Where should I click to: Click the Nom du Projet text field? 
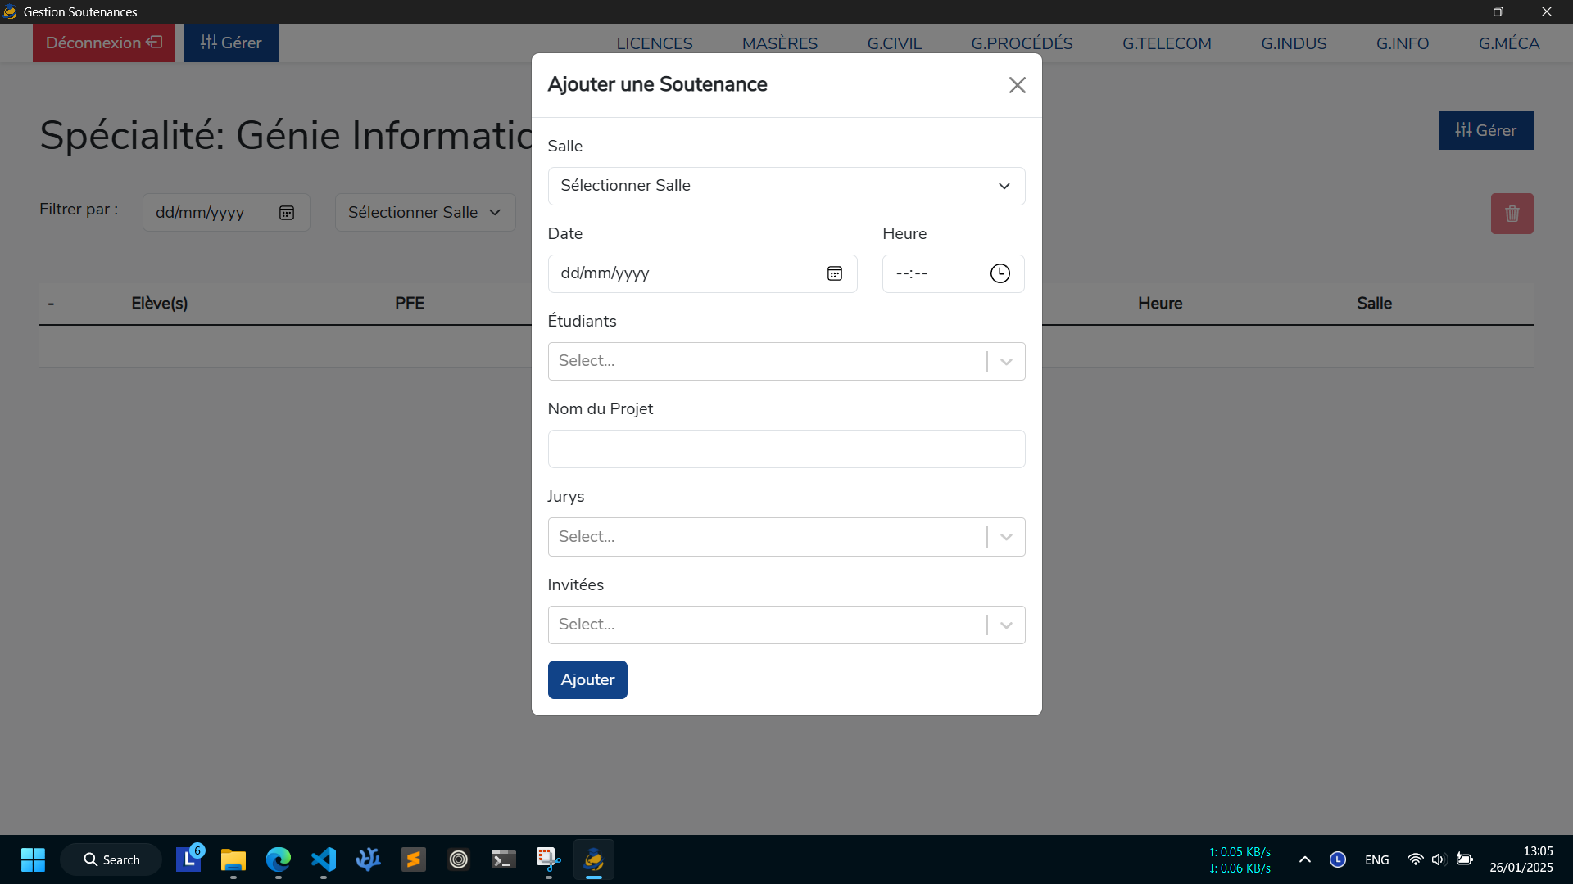tap(786, 449)
